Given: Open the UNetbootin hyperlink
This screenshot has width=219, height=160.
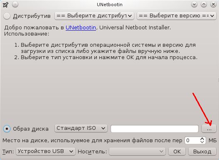Looking at the screenshot, I should 81,28.
